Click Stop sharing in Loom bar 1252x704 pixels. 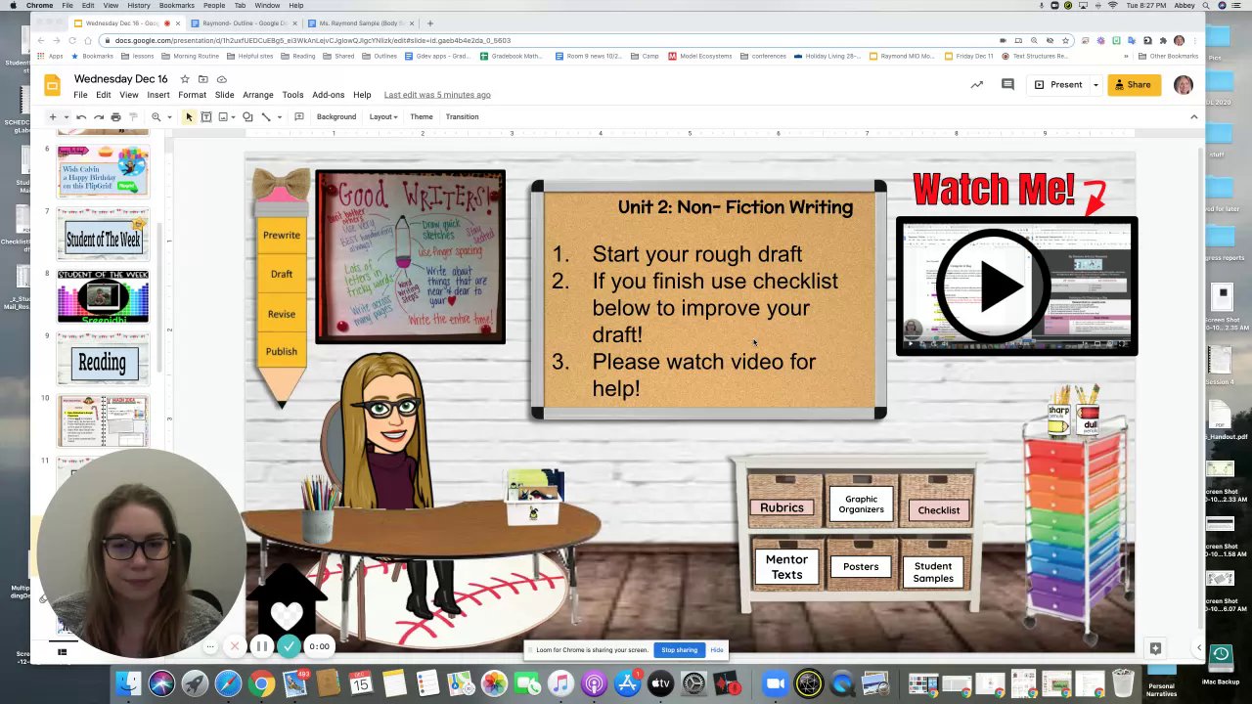coord(679,650)
